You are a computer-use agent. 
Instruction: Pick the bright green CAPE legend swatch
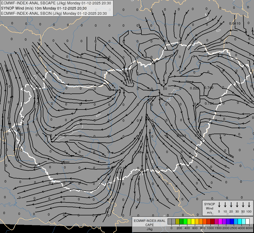(185, 221)
